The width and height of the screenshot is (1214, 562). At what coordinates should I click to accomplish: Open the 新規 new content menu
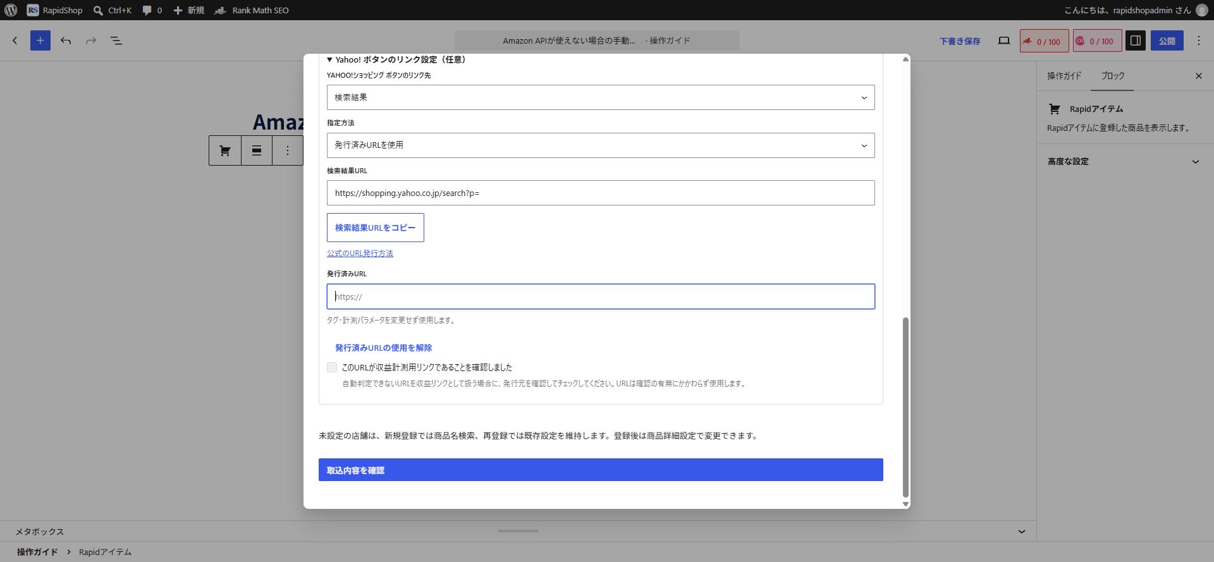click(x=188, y=10)
